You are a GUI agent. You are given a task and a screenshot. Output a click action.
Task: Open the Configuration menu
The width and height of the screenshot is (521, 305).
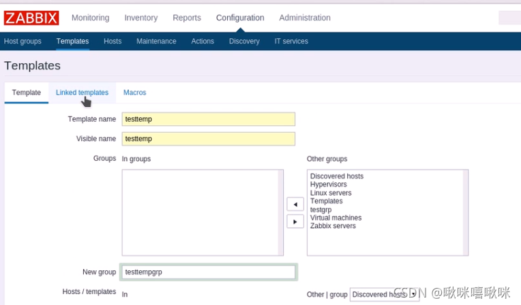(240, 18)
